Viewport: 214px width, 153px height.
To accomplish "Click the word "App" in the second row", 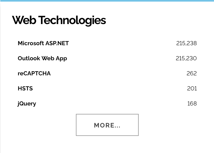I will pos(61,59).
